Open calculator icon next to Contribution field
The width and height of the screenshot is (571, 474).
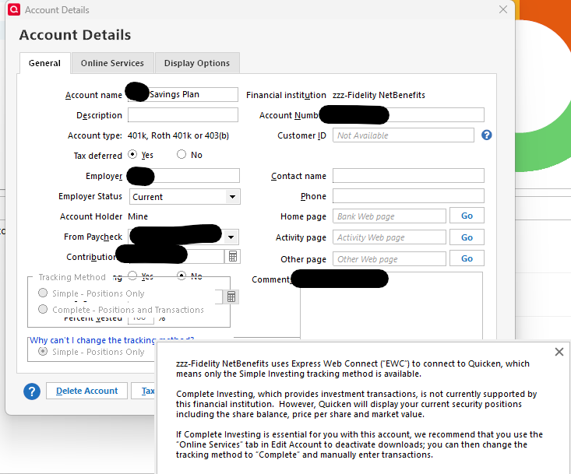pyautogui.click(x=233, y=257)
